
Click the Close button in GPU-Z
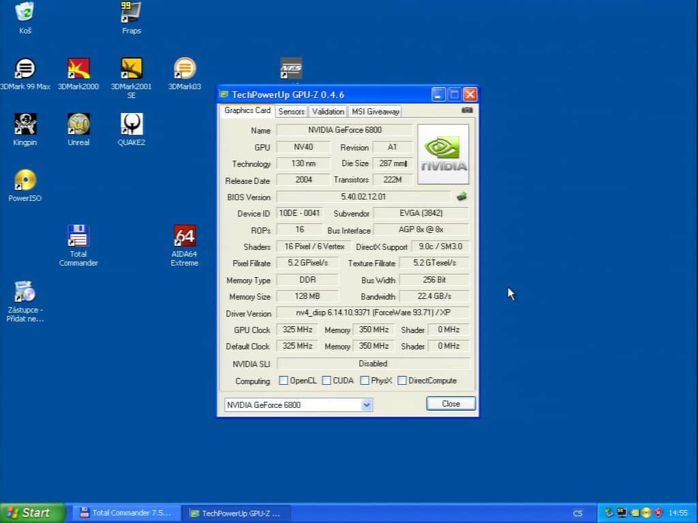pos(451,403)
